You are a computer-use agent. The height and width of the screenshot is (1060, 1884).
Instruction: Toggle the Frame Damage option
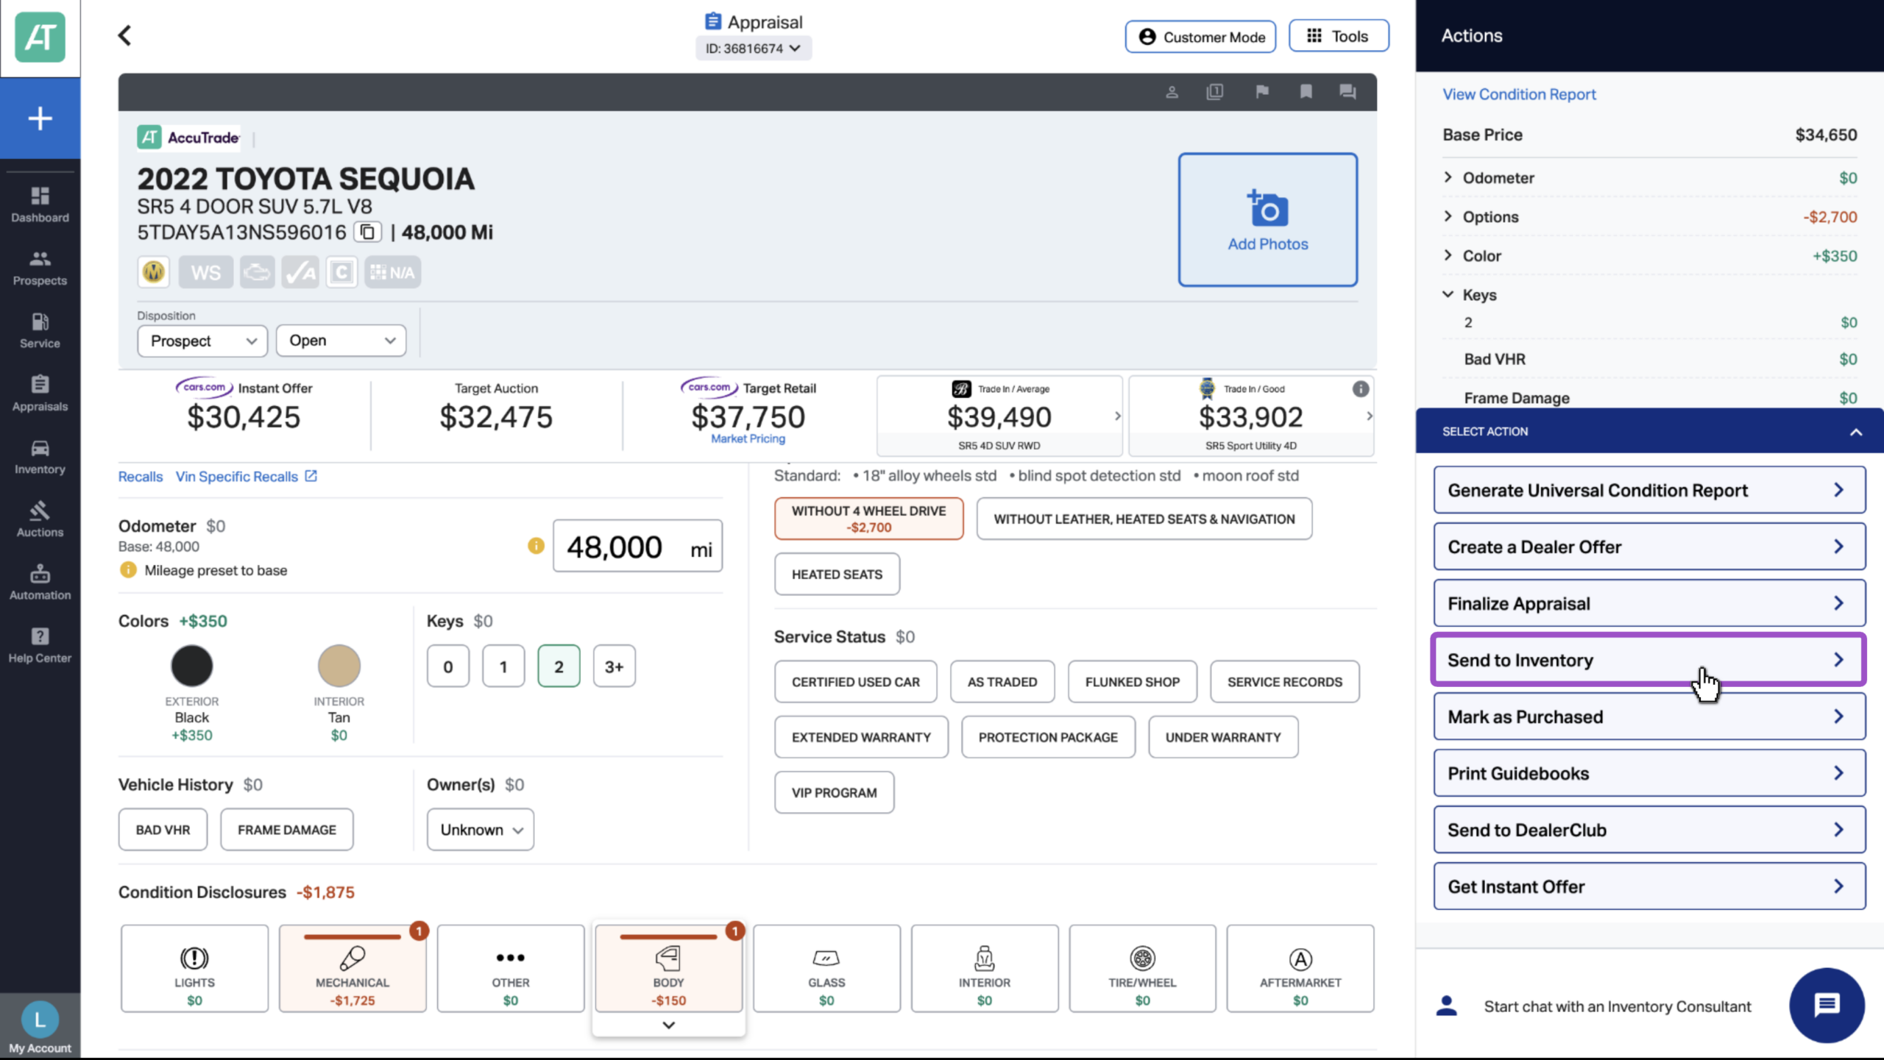click(287, 830)
